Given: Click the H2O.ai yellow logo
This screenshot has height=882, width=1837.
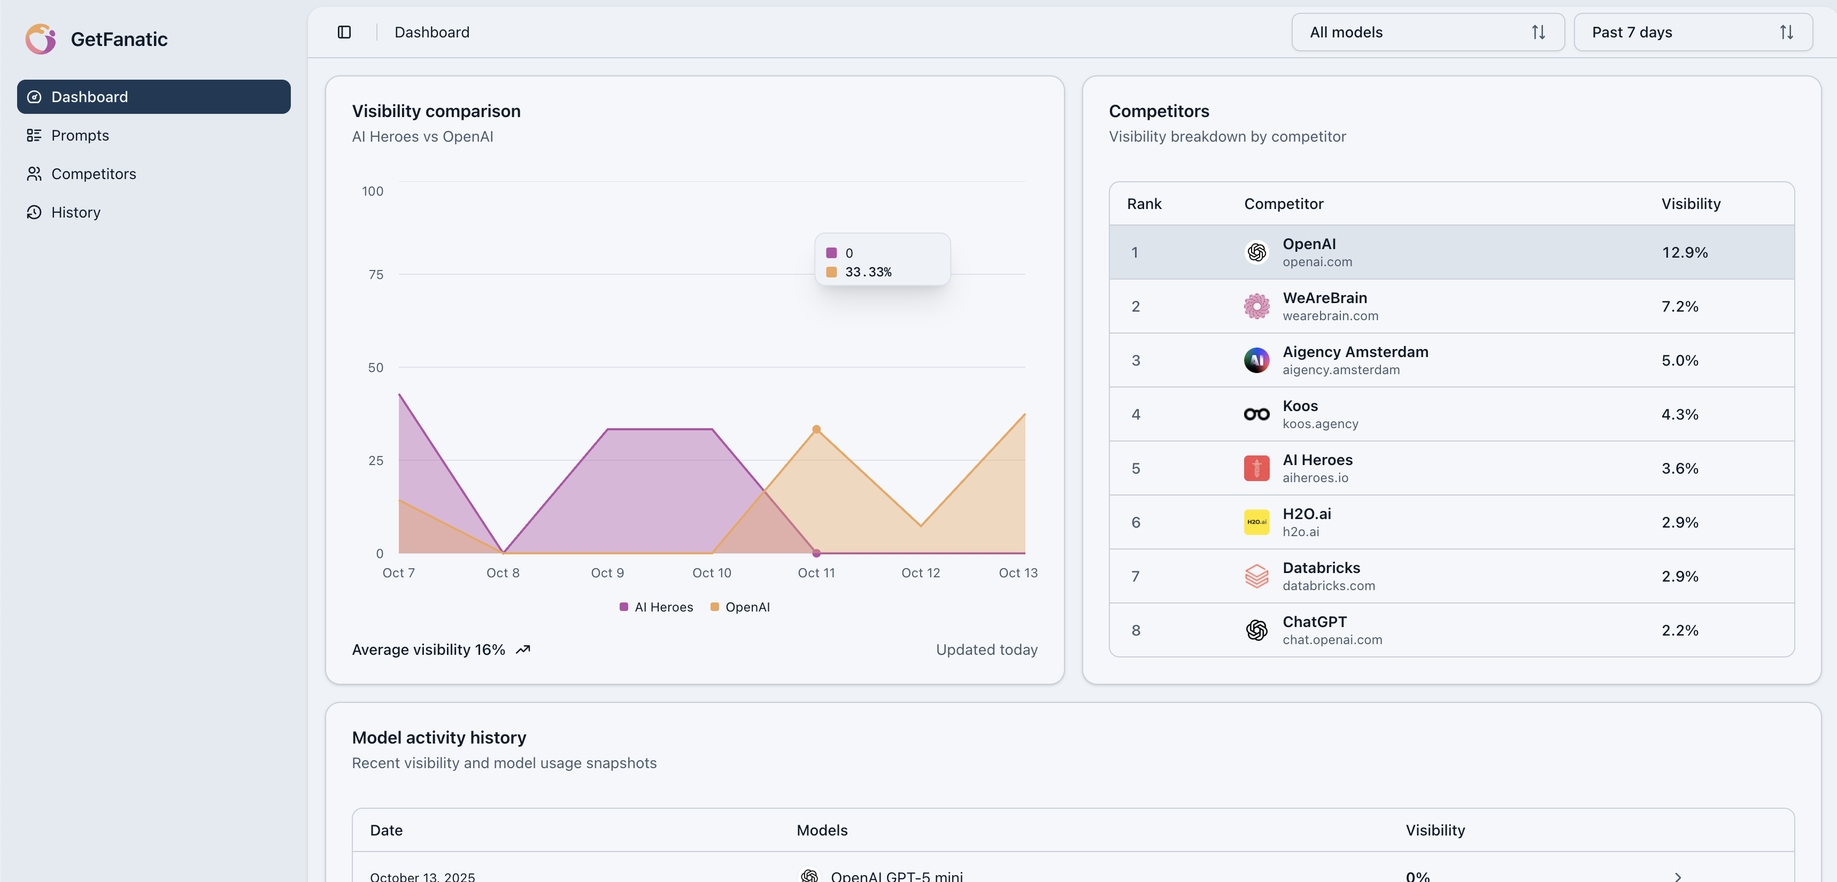Looking at the screenshot, I should (1256, 522).
